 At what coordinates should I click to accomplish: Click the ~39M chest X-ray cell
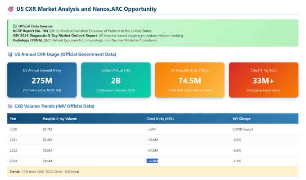pos(151,129)
